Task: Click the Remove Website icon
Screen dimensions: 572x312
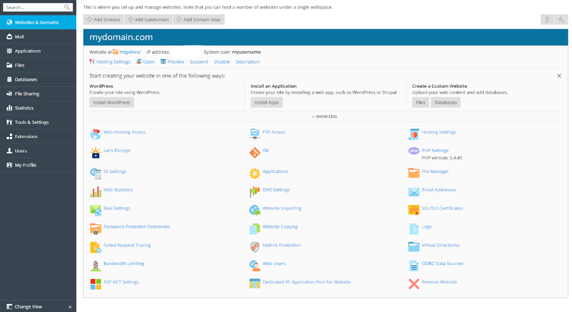Action: 413,284
